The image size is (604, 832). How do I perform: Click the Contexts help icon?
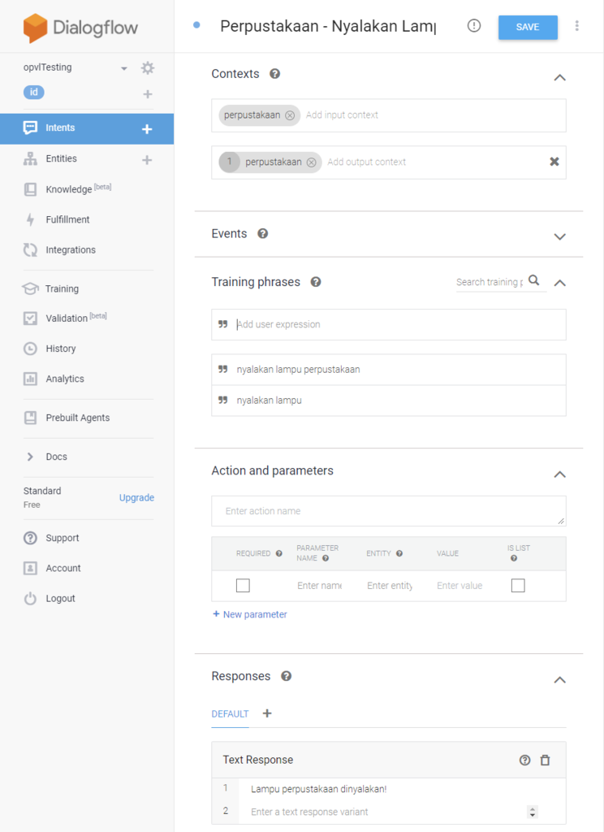pos(274,74)
